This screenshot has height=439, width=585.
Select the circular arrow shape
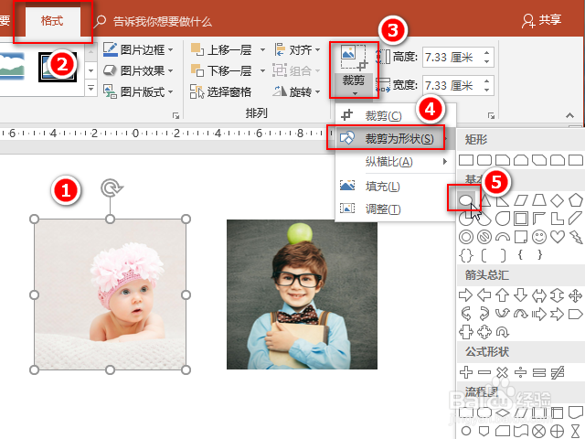point(503,332)
